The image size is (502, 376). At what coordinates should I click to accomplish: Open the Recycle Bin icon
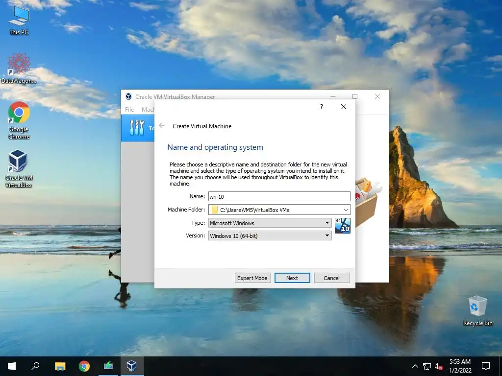click(x=477, y=311)
